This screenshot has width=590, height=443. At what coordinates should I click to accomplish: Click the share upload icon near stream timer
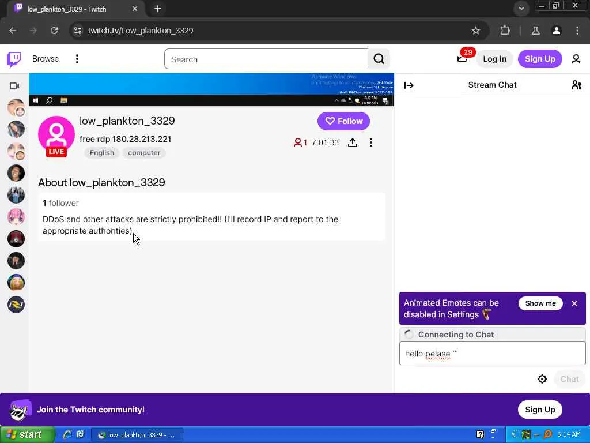tap(353, 142)
